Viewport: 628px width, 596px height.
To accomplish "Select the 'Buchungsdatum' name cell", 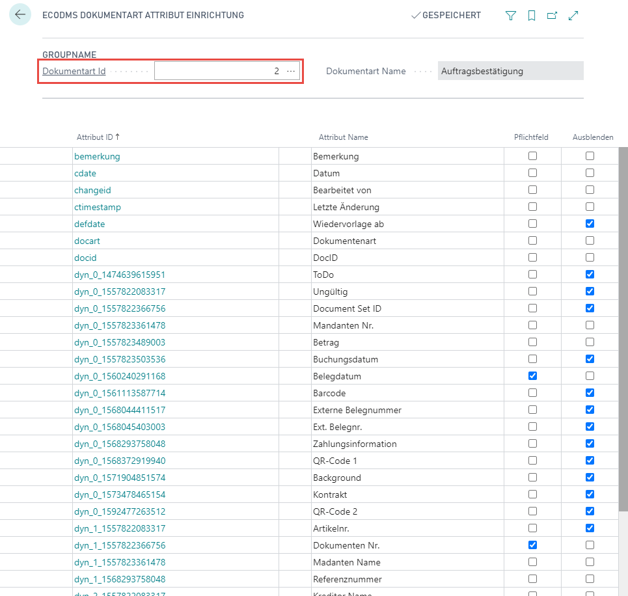I will pyautogui.click(x=407, y=359).
